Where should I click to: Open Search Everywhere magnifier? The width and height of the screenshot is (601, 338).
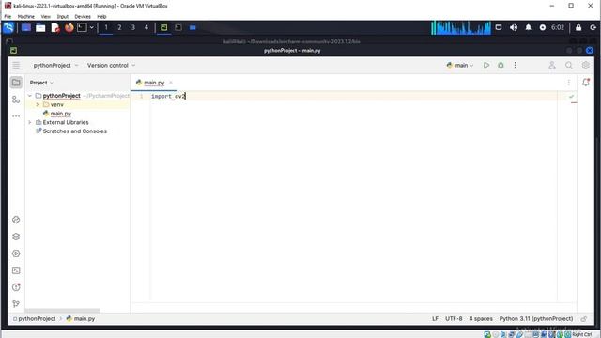569,65
